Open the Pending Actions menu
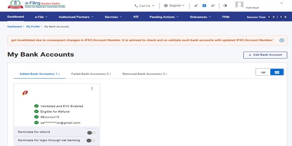Viewport: 292px width, 146px height. click(164, 17)
